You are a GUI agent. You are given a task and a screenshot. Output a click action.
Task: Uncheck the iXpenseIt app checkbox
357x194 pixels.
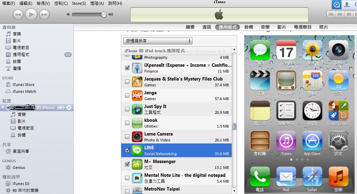[127, 68]
